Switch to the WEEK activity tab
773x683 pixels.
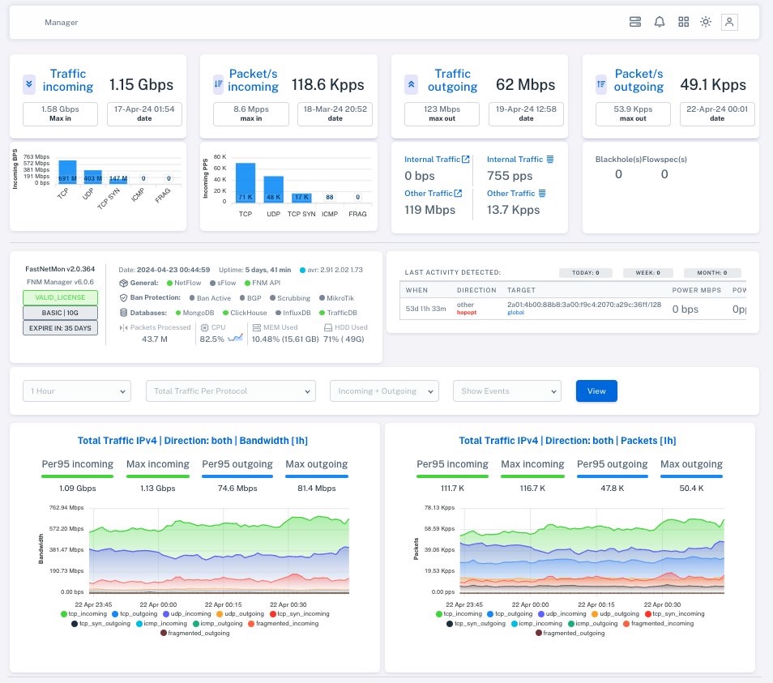(x=649, y=273)
